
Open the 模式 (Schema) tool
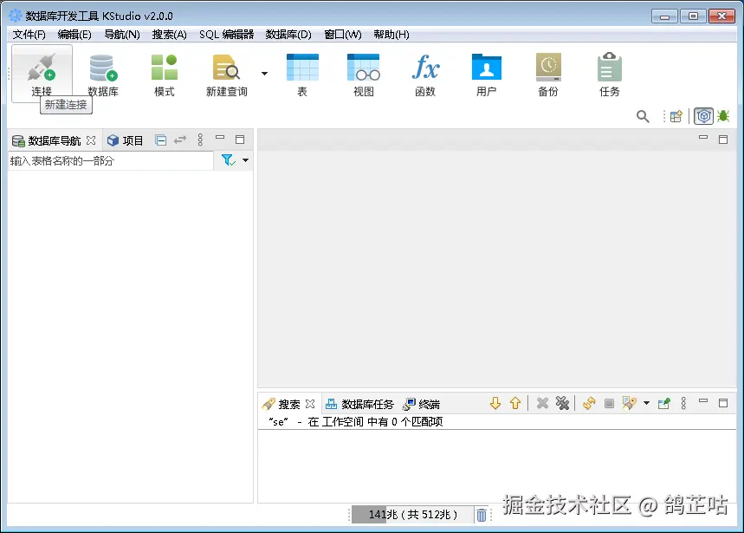(164, 74)
